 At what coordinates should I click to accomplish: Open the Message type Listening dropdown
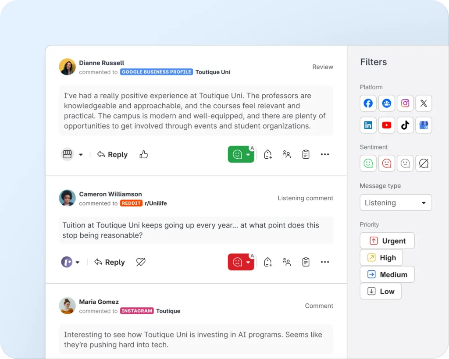[396, 203]
